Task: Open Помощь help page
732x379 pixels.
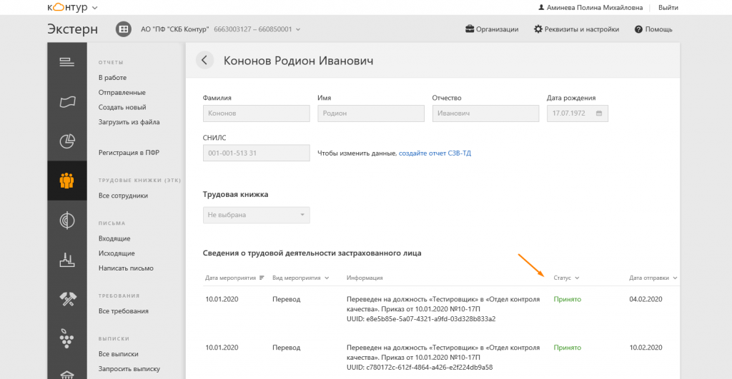Action: pyautogui.click(x=658, y=29)
